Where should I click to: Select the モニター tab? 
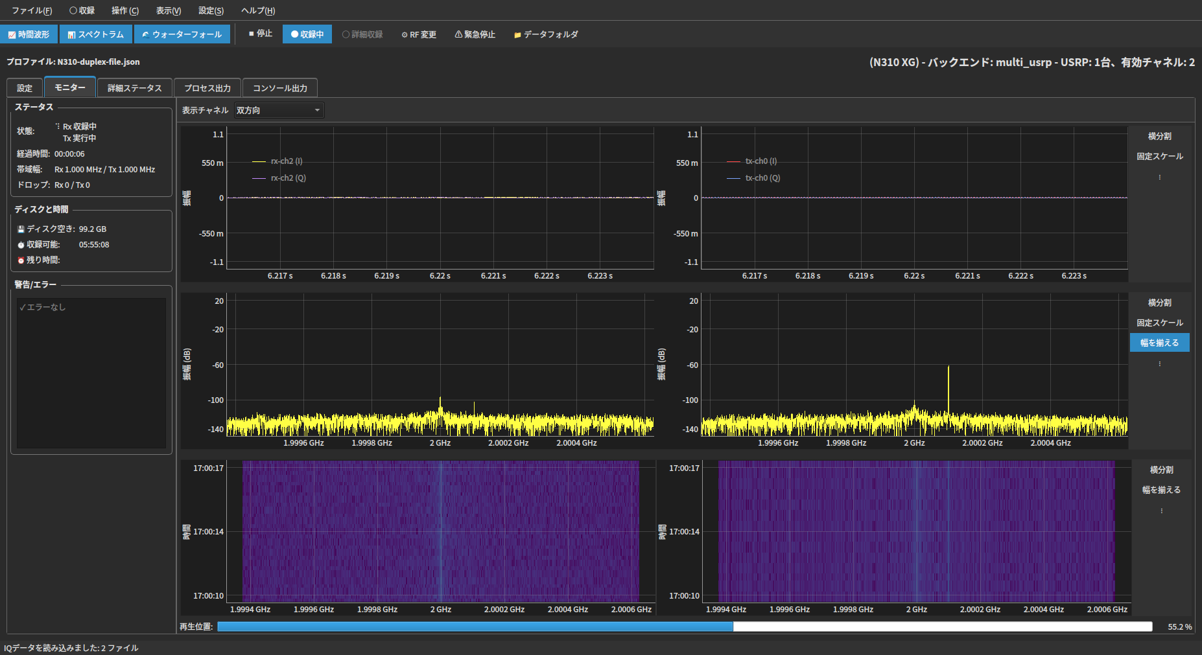(70, 87)
